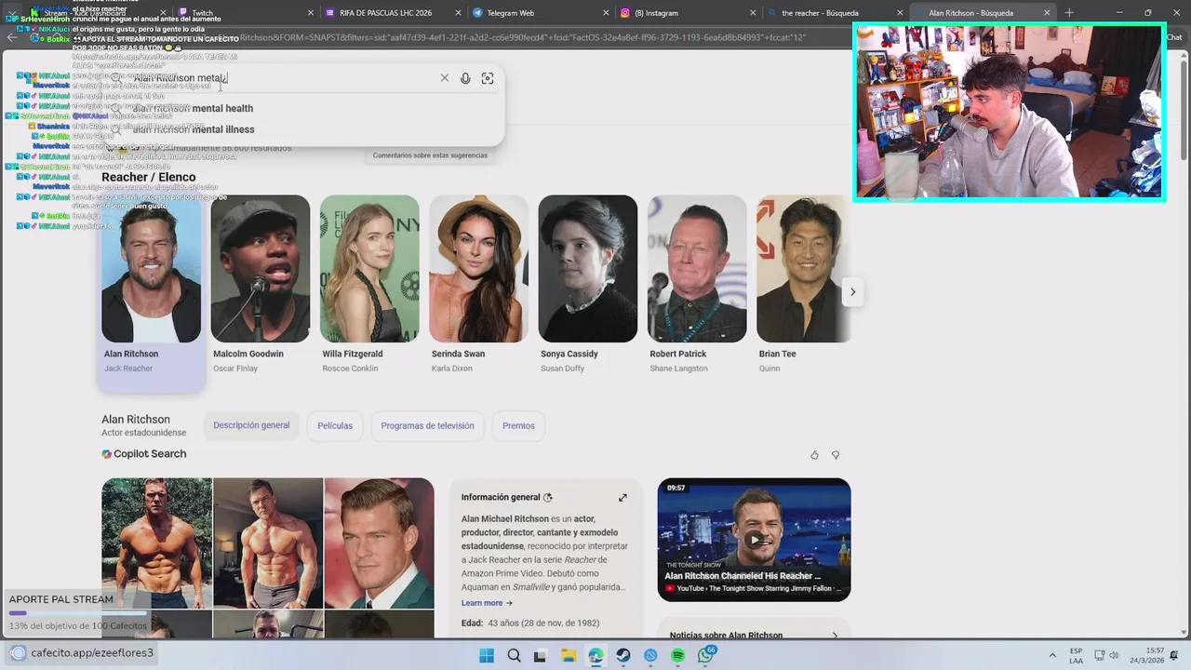The width and height of the screenshot is (1191, 670).
Task: Select the "Premios" pill
Action: 518,425
